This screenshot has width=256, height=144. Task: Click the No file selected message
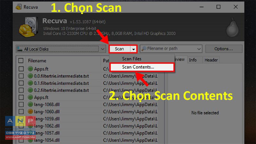205,113
